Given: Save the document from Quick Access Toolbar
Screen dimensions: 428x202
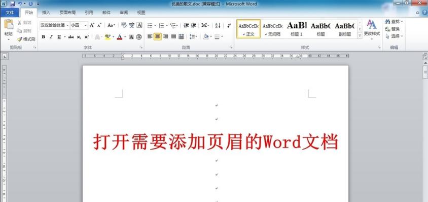Looking at the screenshot, I should coord(13,4).
